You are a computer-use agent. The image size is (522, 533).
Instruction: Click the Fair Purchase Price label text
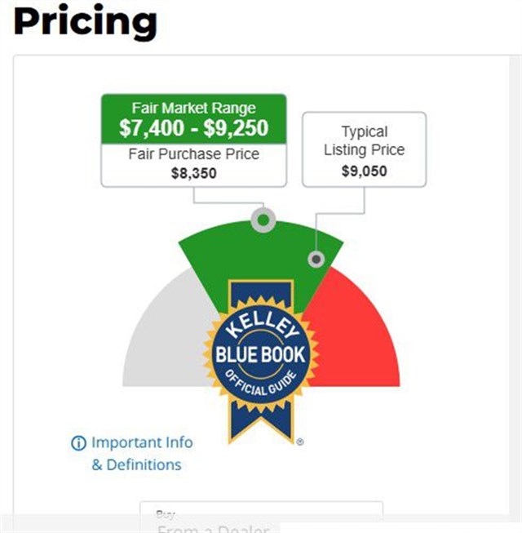[193, 154]
